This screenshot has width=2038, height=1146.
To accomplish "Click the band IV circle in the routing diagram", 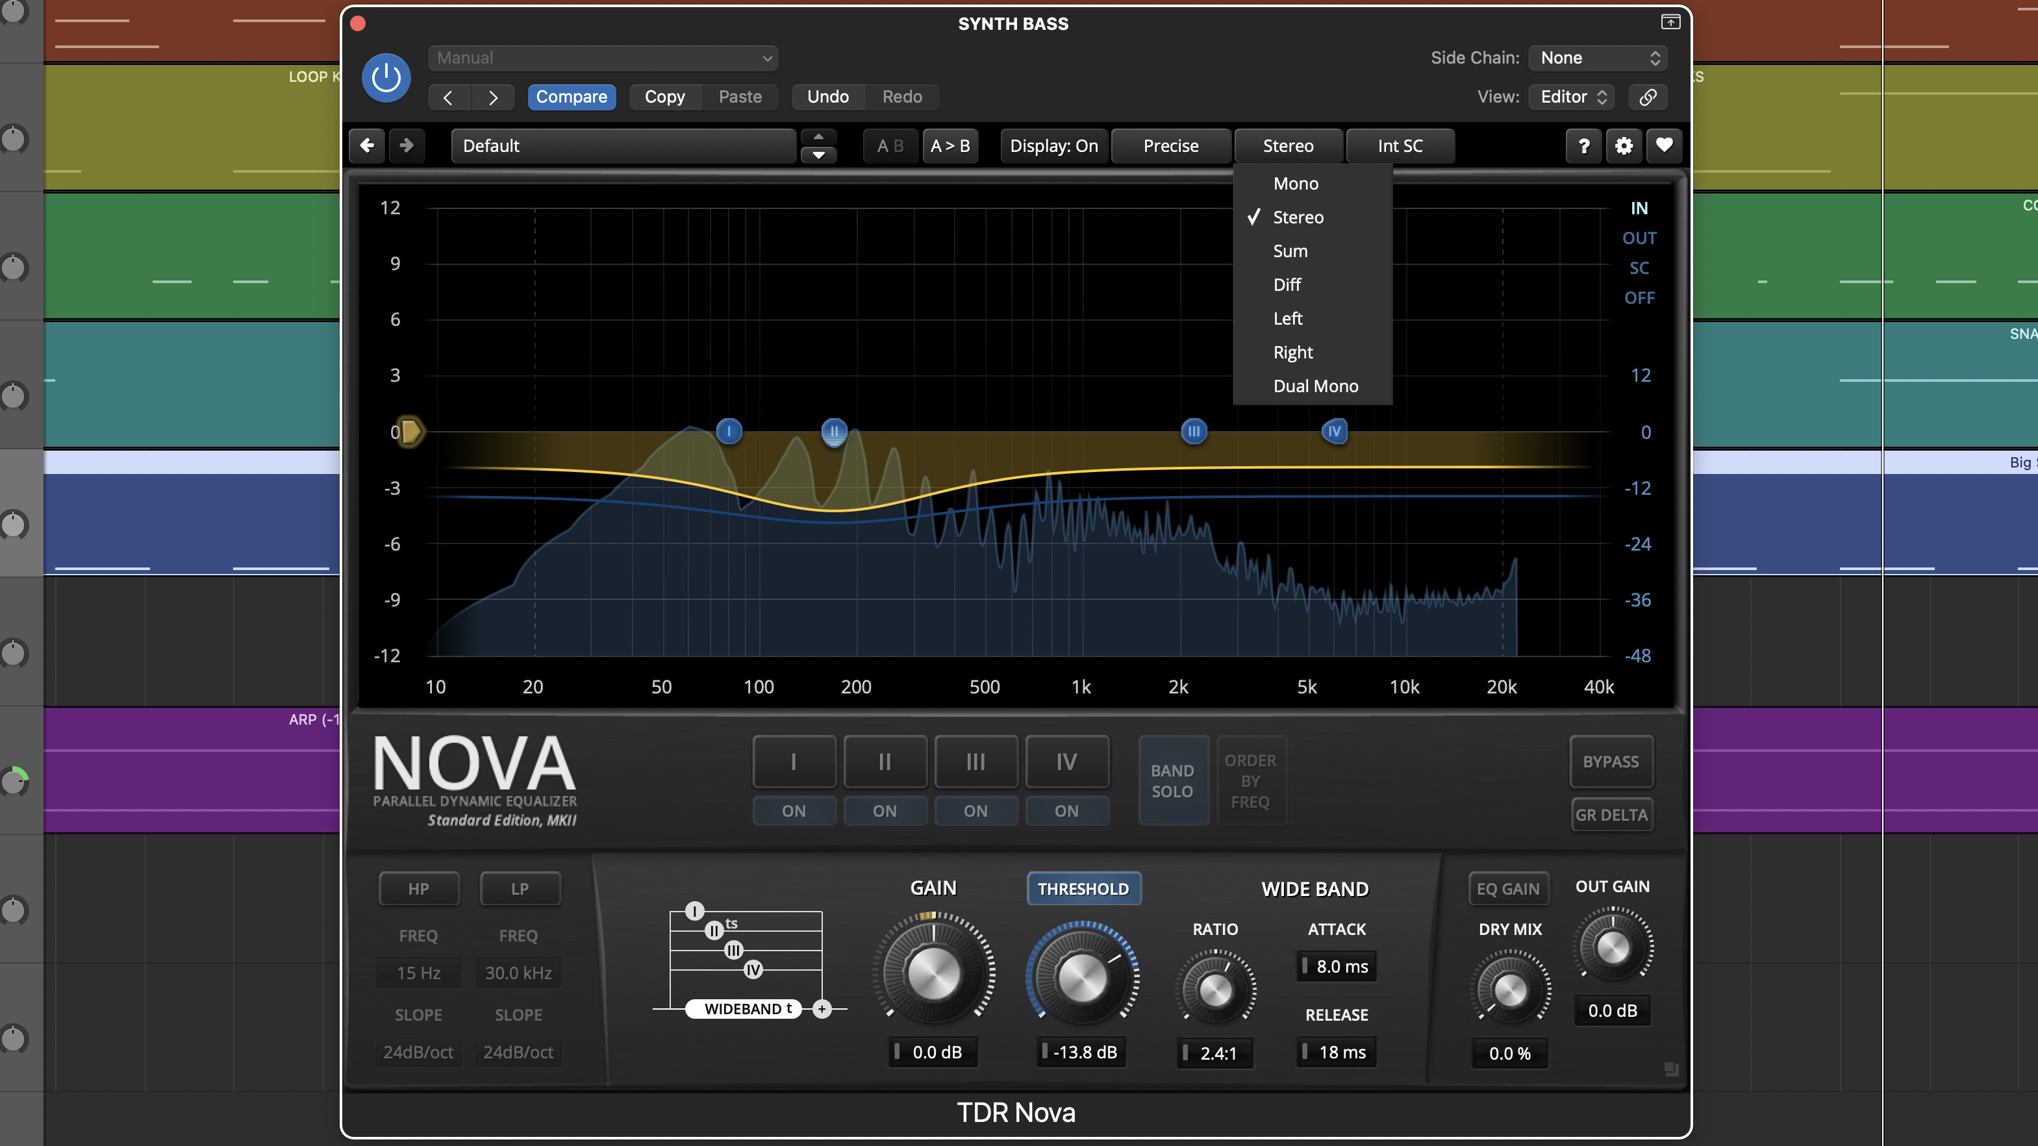I will click(753, 969).
